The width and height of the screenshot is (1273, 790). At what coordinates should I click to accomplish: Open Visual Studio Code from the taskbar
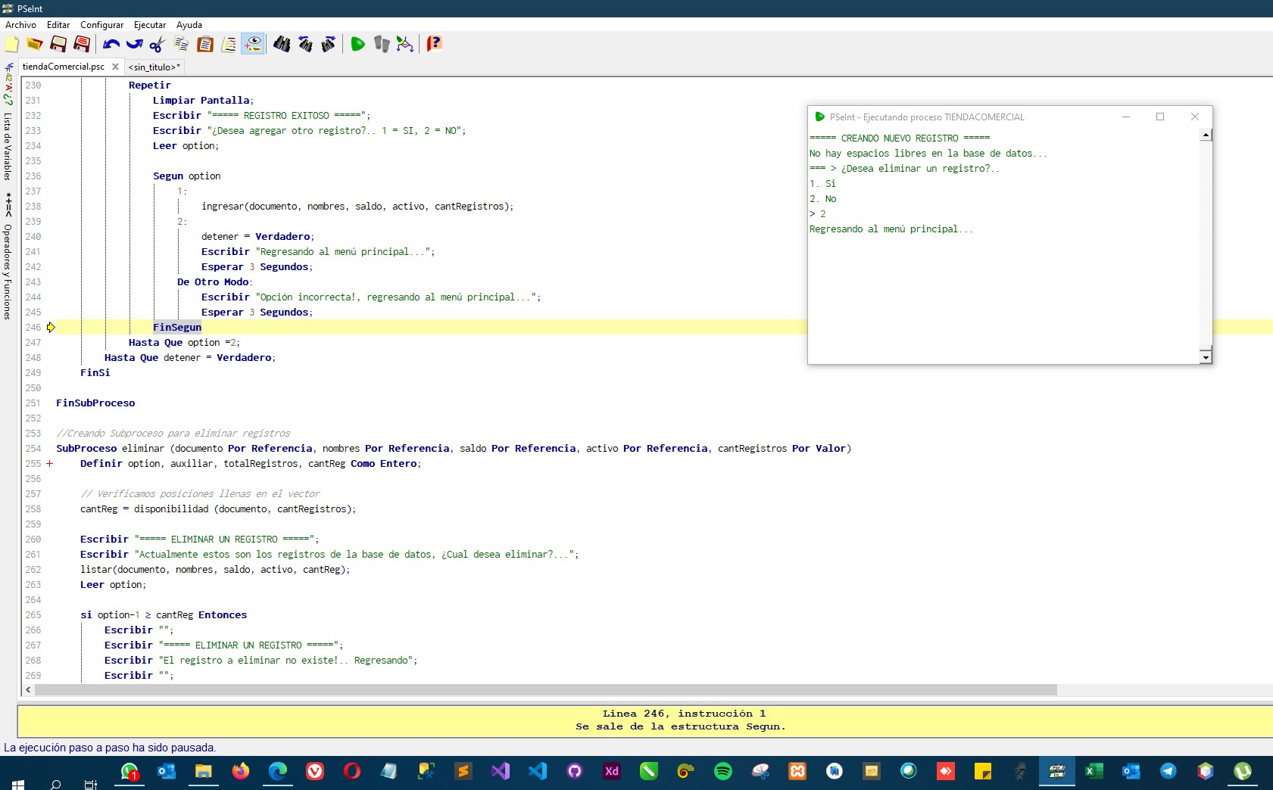point(538,771)
